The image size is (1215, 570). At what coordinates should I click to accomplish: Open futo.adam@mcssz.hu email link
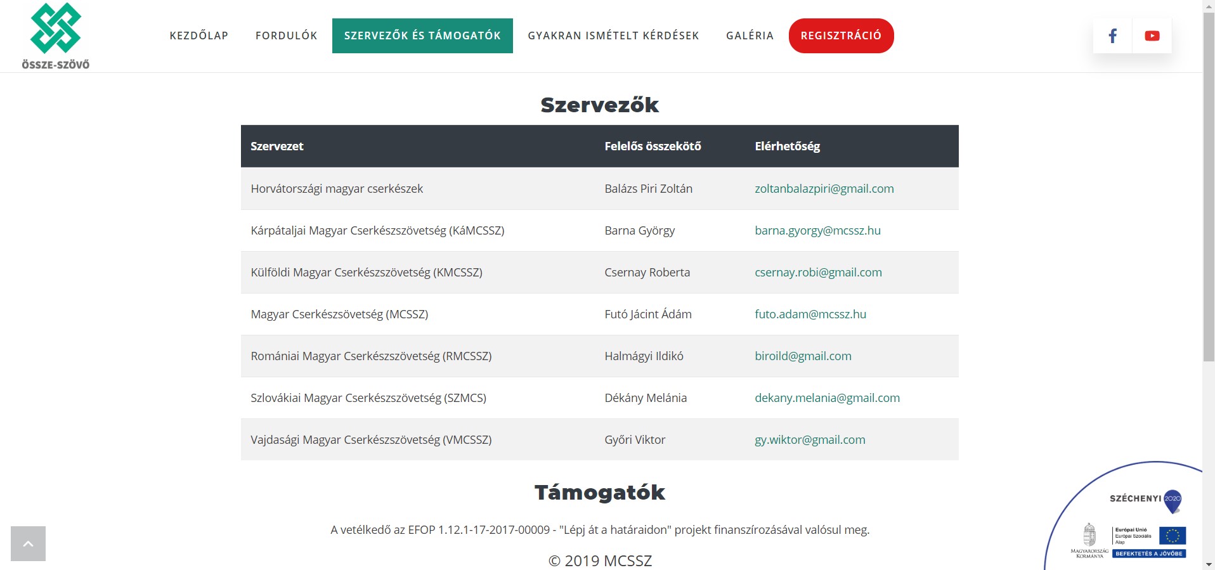[x=810, y=314]
